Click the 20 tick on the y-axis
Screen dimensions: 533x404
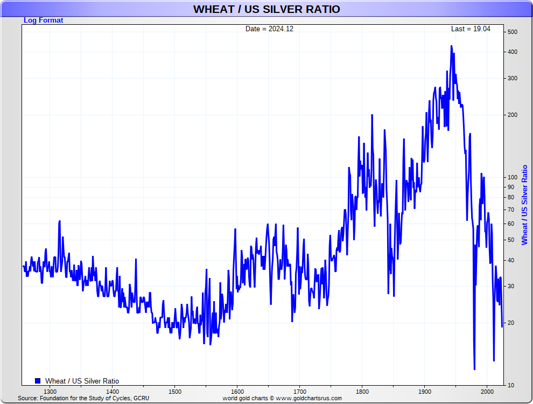(x=511, y=323)
